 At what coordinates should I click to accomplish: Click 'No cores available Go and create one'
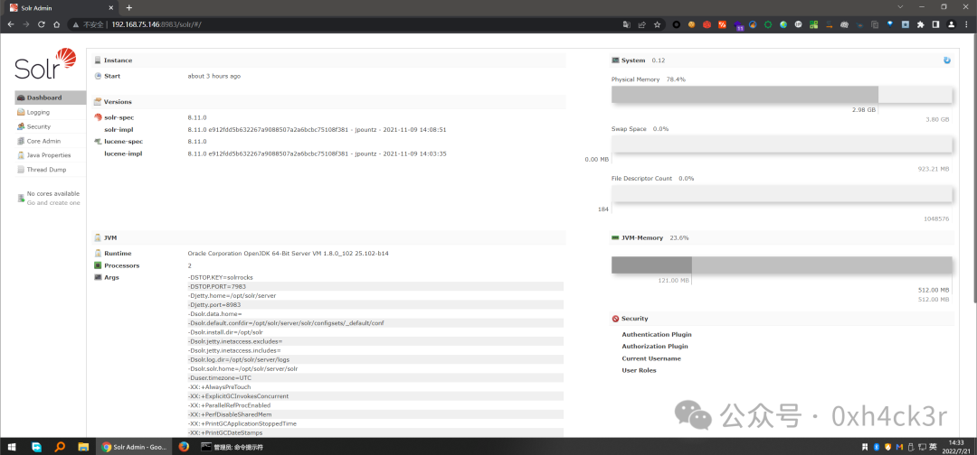click(49, 199)
